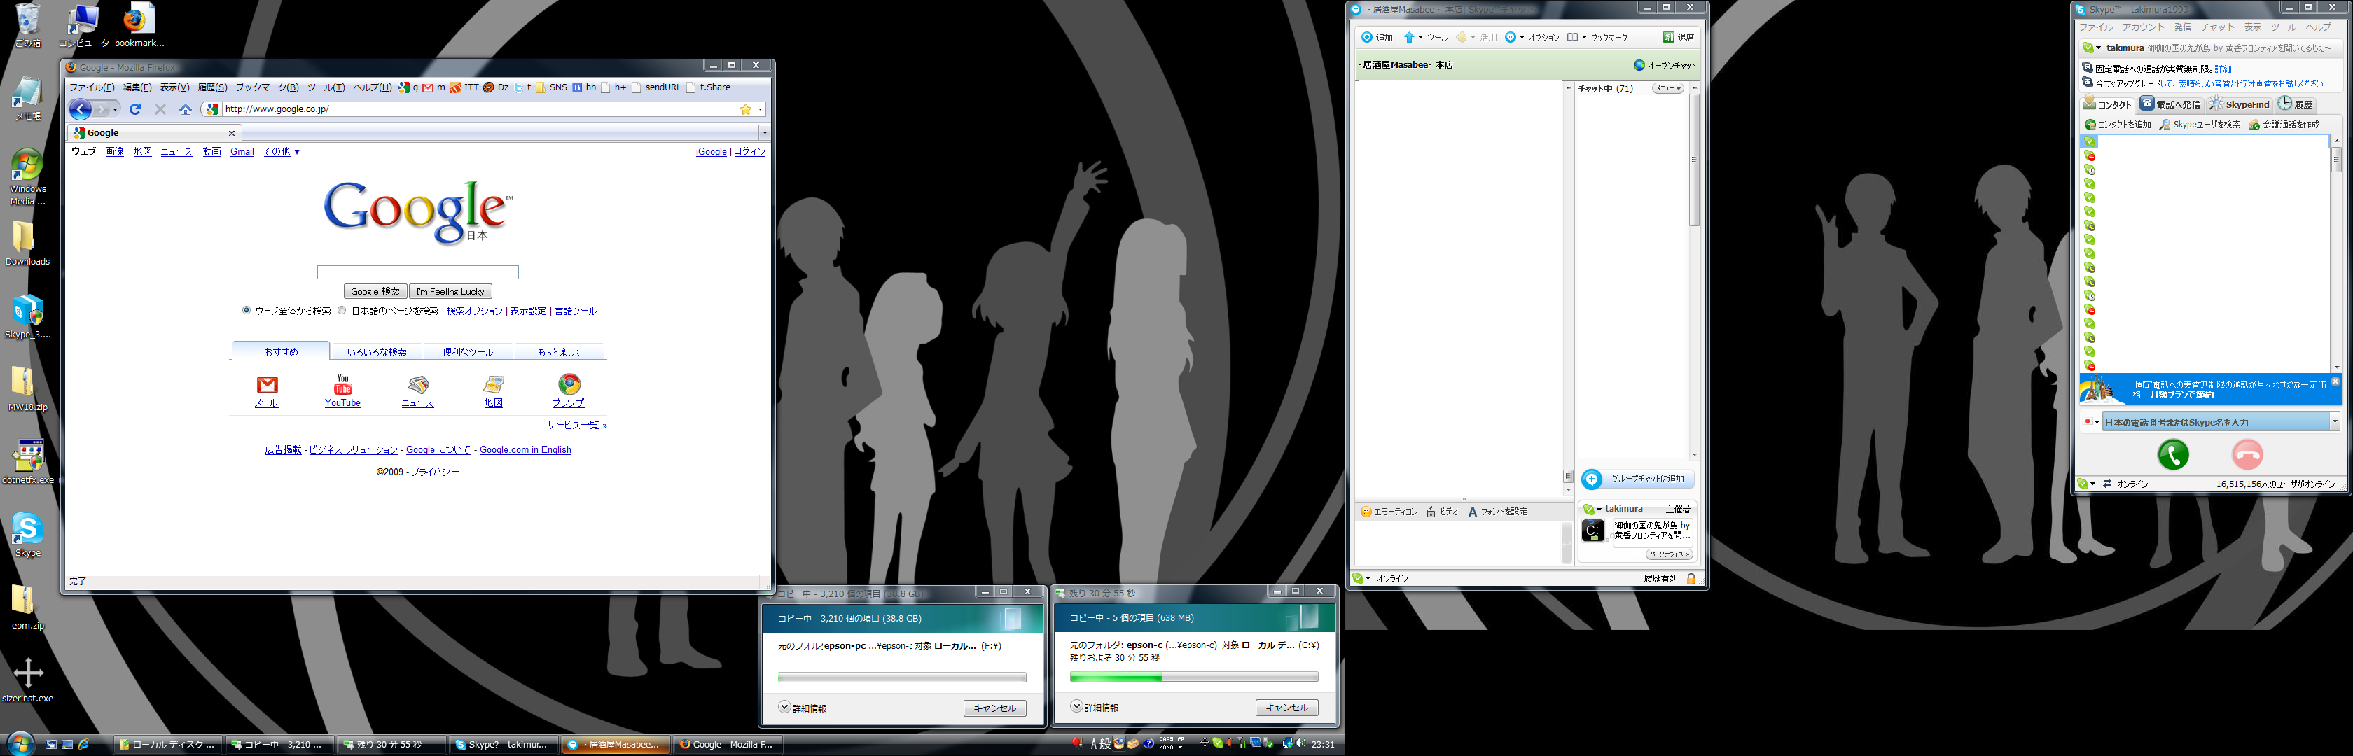Expand 詳細情報 in the 5 items copy dialog
Image resolution: width=2353 pixels, height=756 pixels.
tap(1077, 707)
